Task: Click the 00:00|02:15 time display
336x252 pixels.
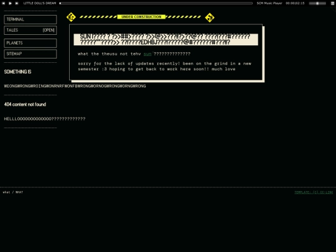Action: click(x=295, y=3)
